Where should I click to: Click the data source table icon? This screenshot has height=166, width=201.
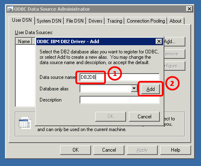(x=25, y=123)
